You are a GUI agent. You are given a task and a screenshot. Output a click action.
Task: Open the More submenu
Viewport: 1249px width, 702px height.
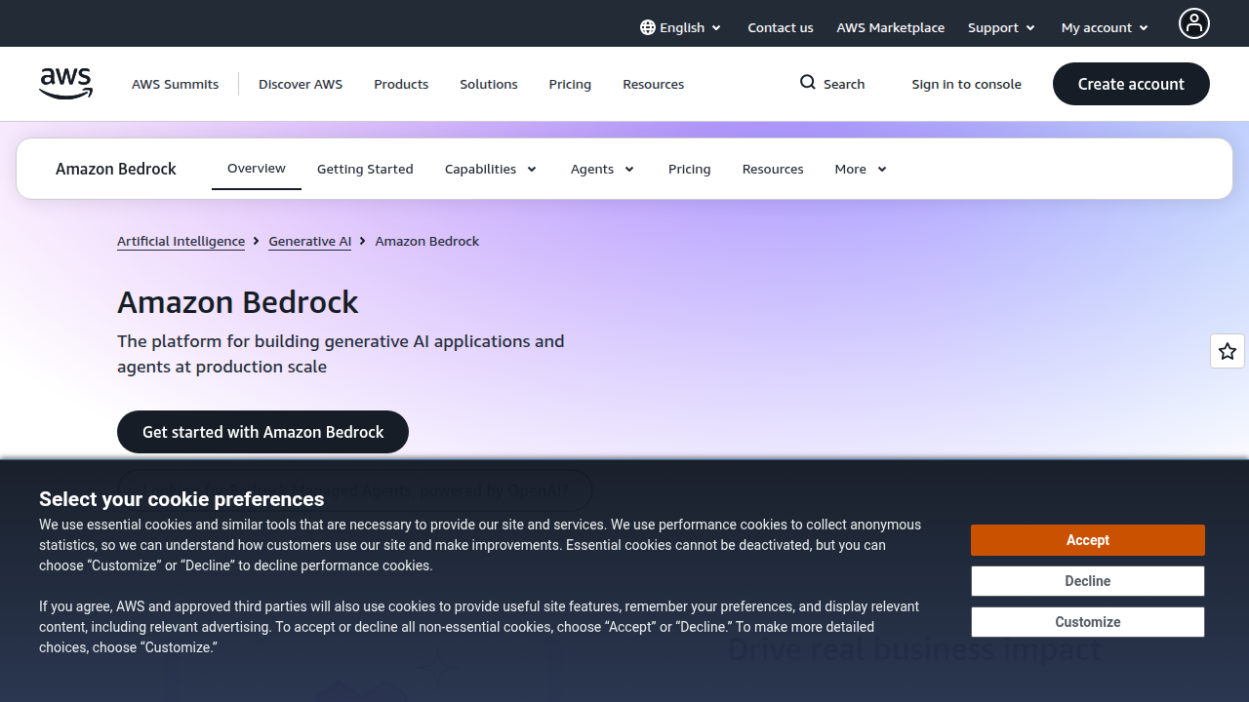[x=862, y=169]
